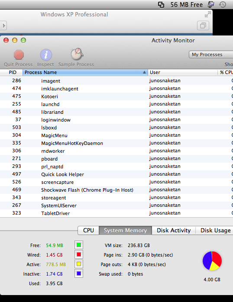Click the yellow Active memory color swatch
This screenshot has height=302, width=233.
(79, 264)
